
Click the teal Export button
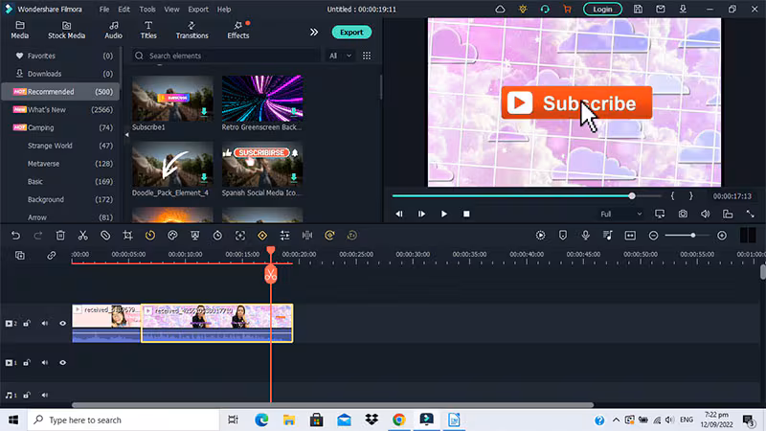point(351,33)
